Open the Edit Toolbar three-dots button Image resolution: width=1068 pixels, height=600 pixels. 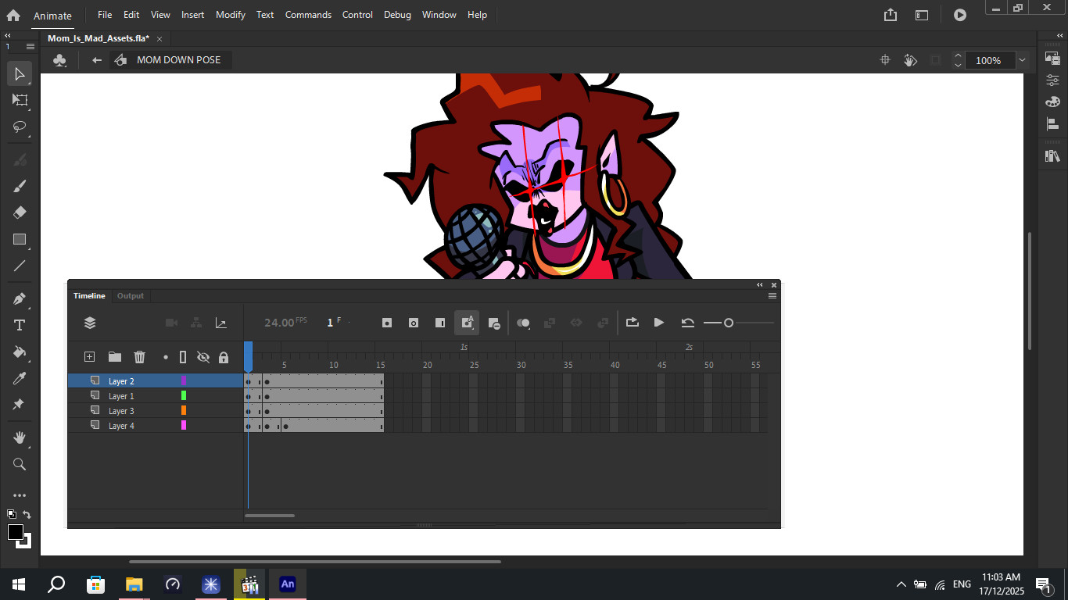point(20,495)
